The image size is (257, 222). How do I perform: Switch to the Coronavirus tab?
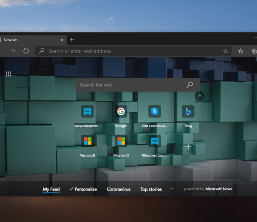pos(118,189)
